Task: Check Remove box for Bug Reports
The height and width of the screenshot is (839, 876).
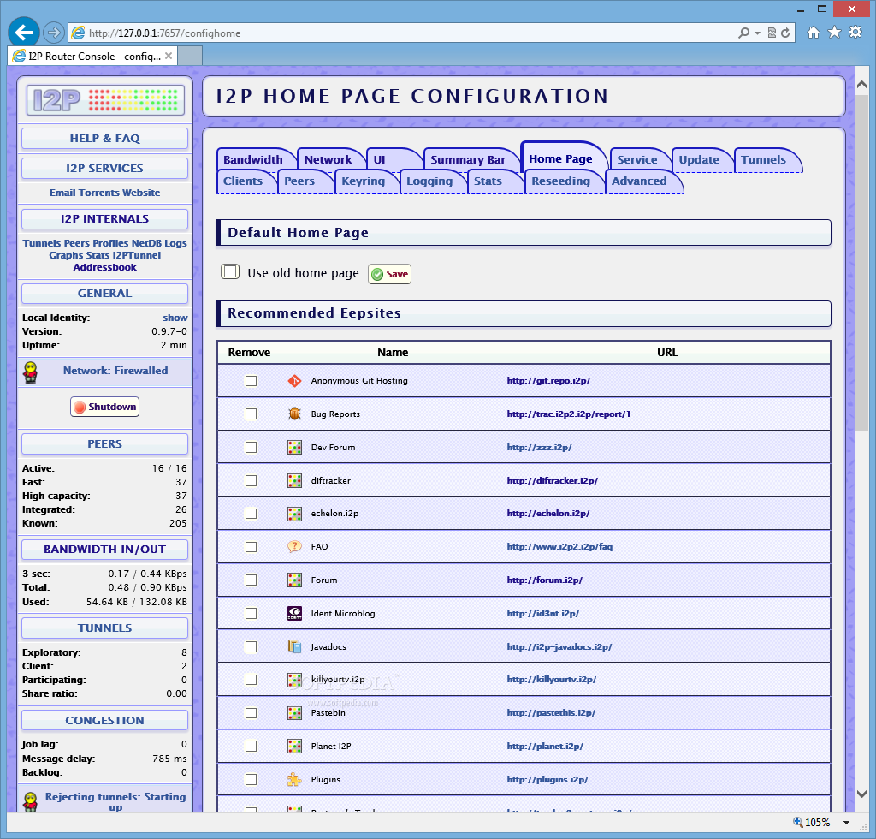Action: coord(252,414)
